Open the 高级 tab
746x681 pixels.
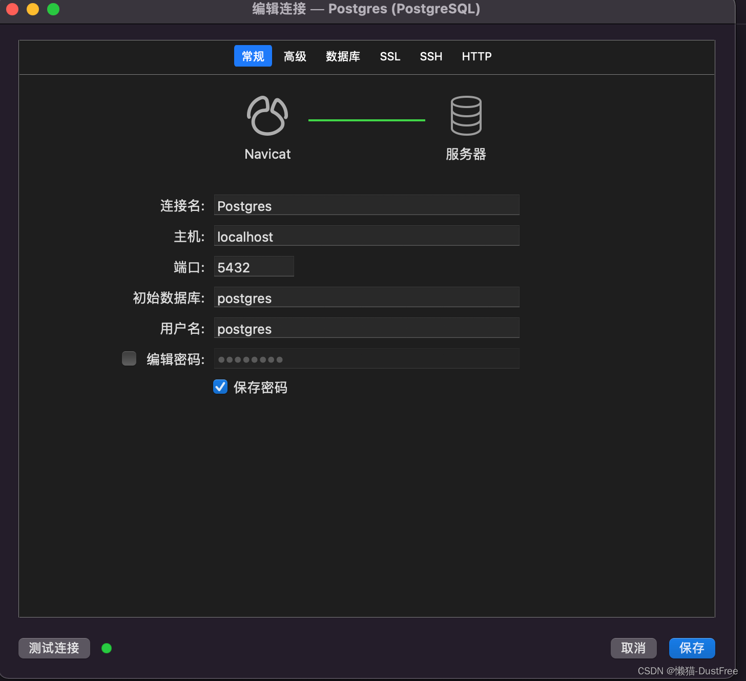click(295, 56)
